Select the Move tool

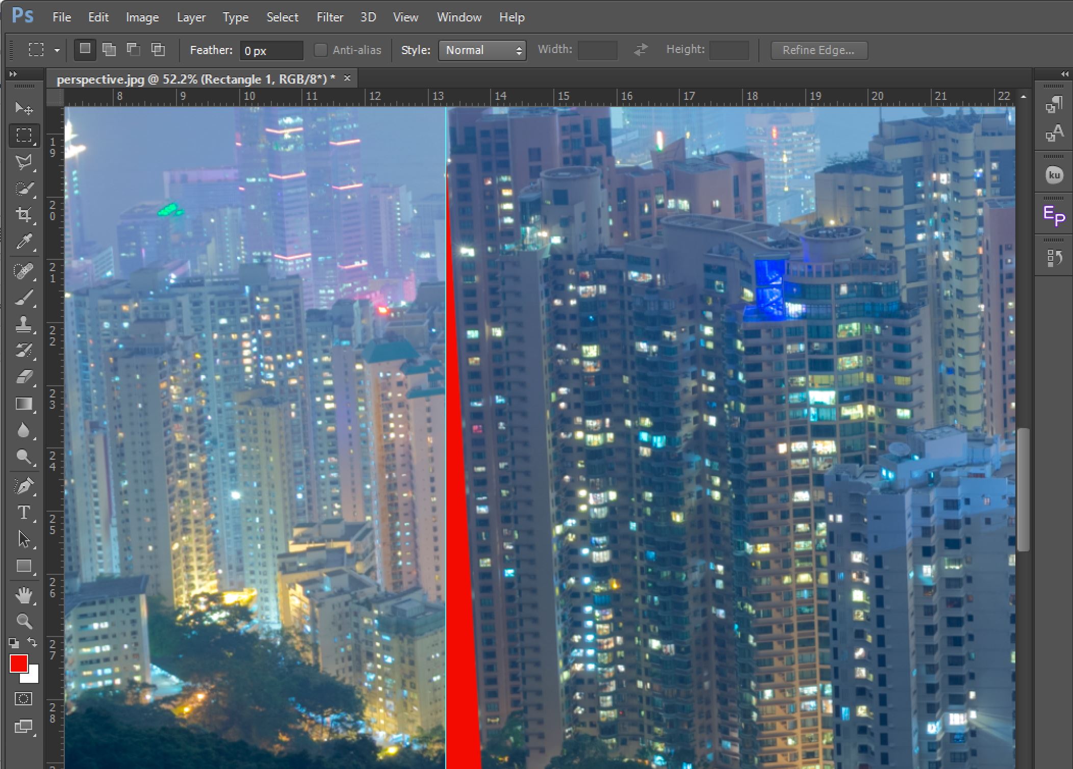23,109
